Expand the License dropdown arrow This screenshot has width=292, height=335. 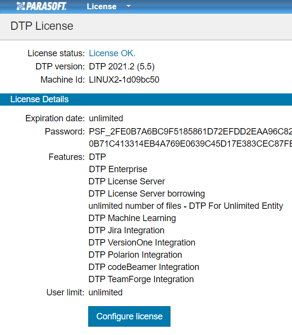coord(128,6)
